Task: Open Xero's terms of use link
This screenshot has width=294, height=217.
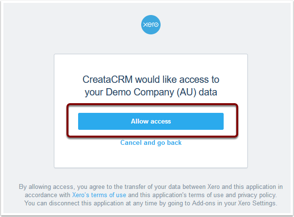Action: (99, 195)
